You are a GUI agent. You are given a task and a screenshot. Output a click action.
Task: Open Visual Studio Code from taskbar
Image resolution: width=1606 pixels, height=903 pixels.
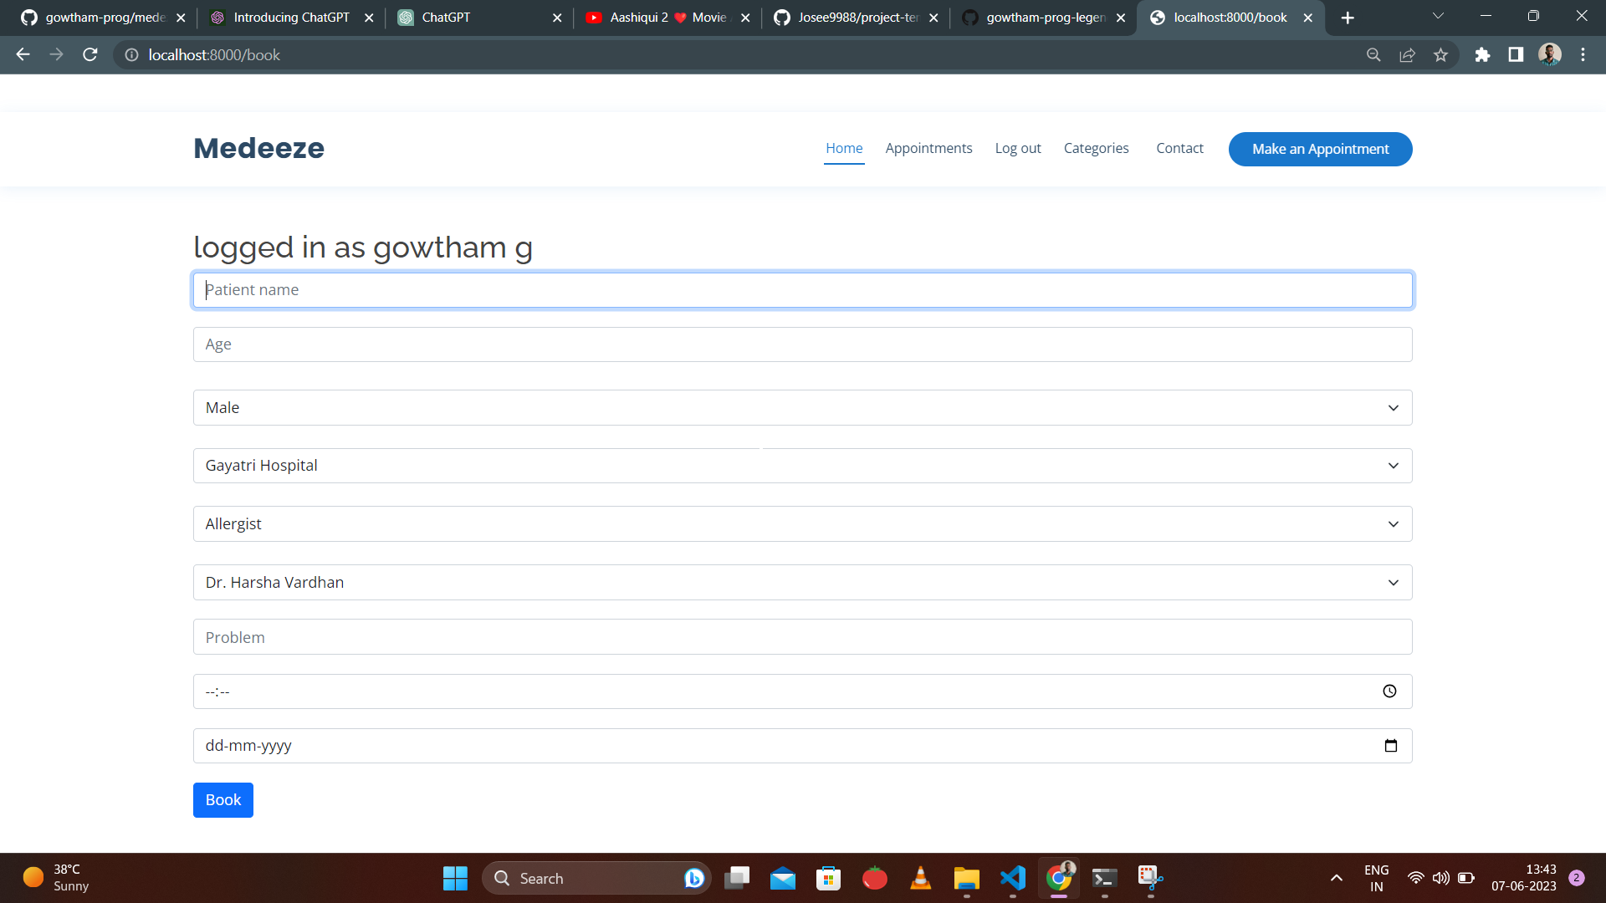click(x=1012, y=878)
